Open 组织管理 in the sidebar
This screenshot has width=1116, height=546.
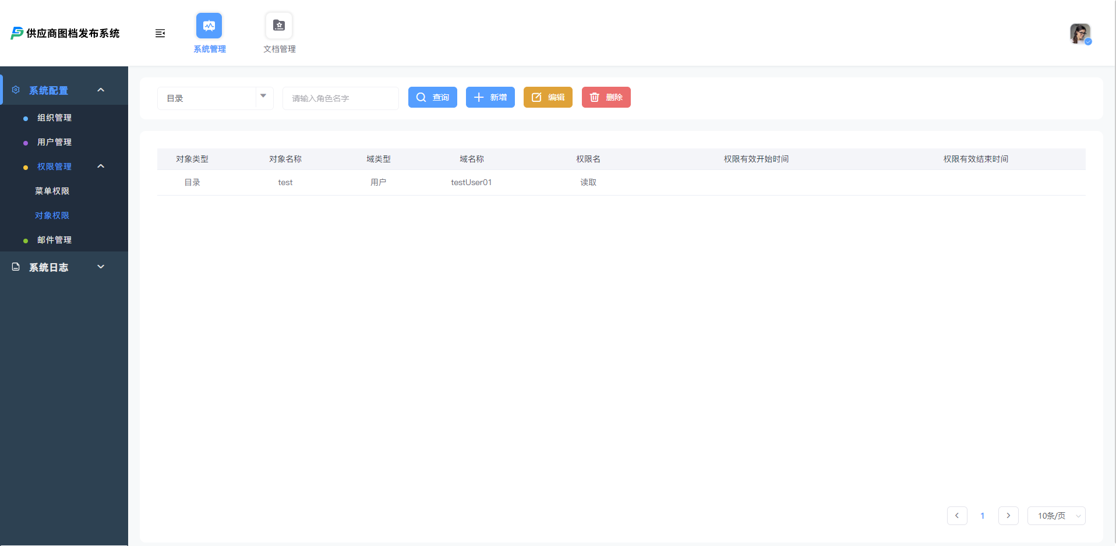pyautogui.click(x=54, y=118)
